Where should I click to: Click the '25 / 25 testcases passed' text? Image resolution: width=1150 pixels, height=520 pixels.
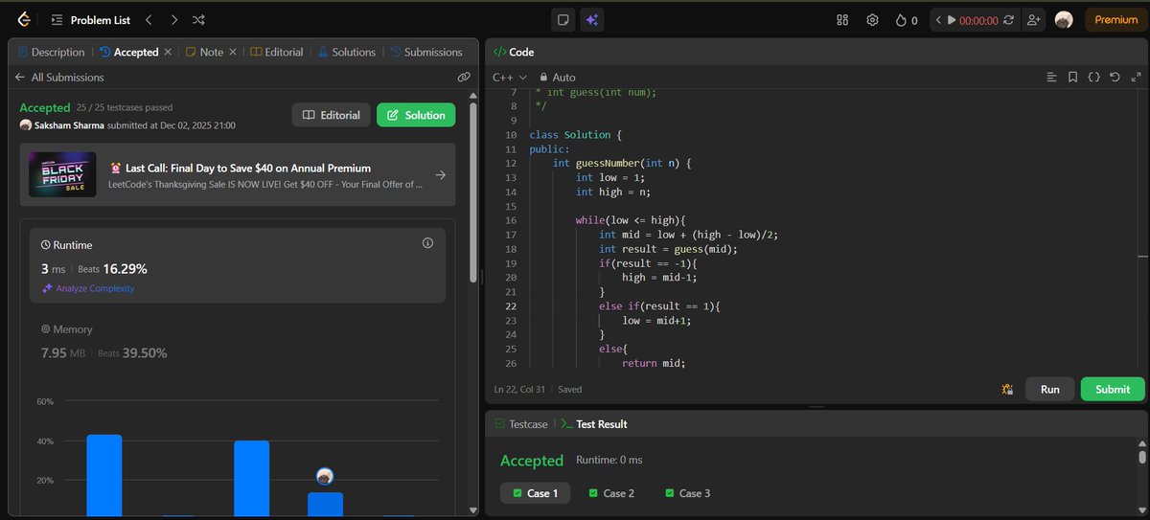coord(125,107)
